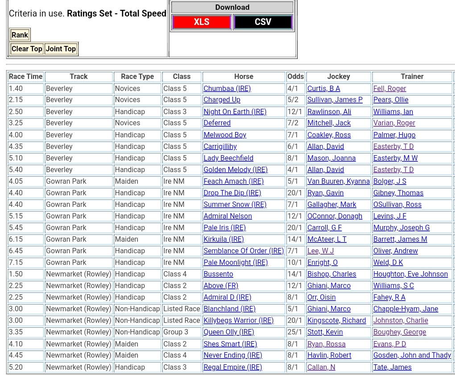Select horse Semblance Of Order (IRE)
This screenshot has width=455, height=375.
[x=244, y=251]
